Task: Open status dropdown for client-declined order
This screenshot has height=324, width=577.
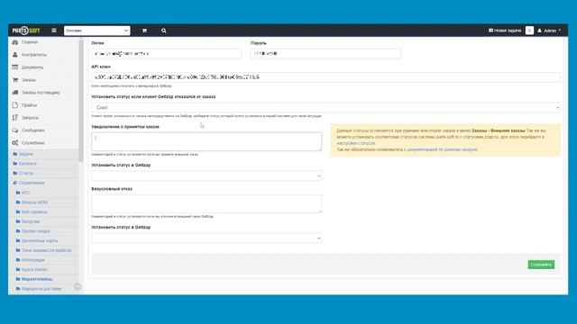Action: 325,108
